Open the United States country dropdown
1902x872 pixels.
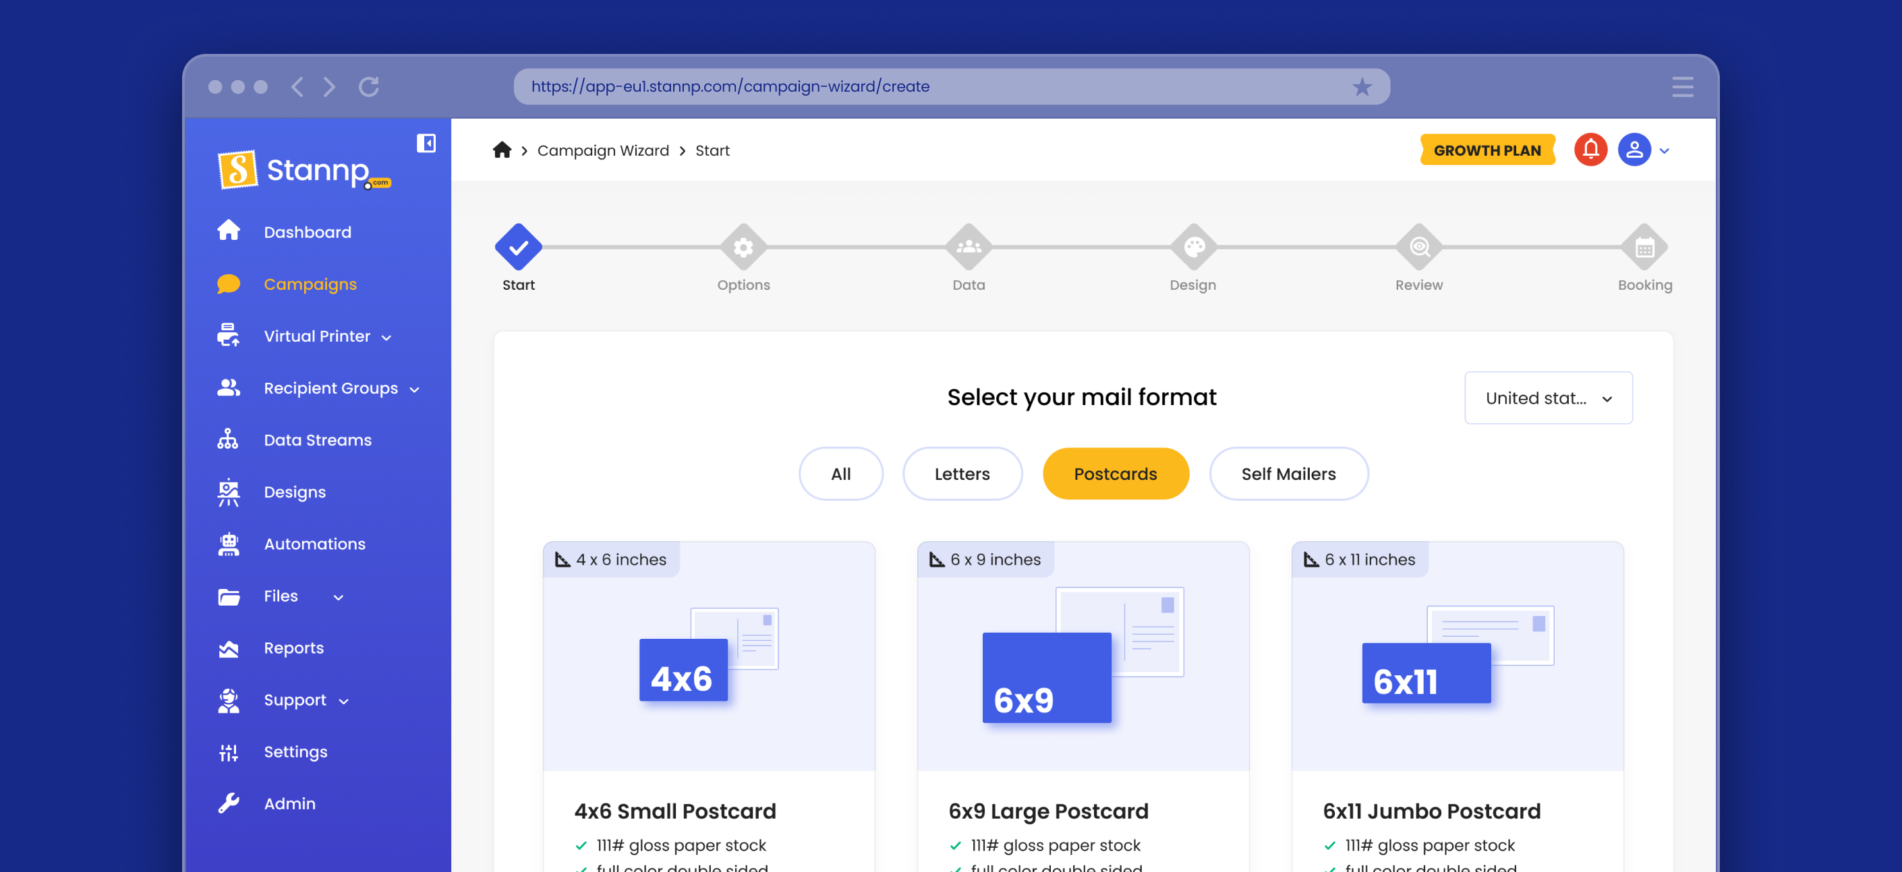tap(1548, 398)
